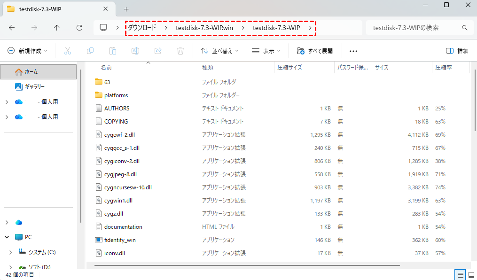
Task: Click the Paste clipboard icon
Action: 113,51
